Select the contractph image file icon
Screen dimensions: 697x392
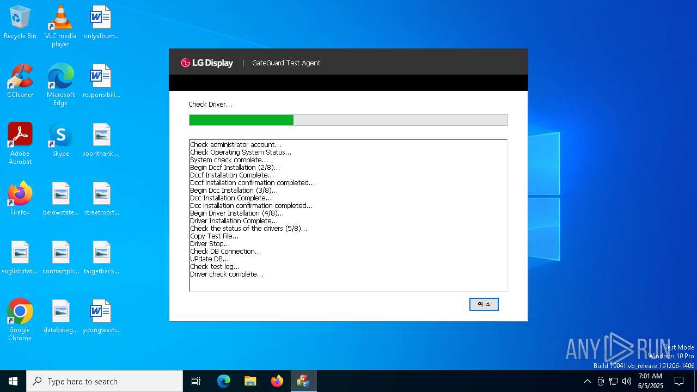tap(60, 258)
